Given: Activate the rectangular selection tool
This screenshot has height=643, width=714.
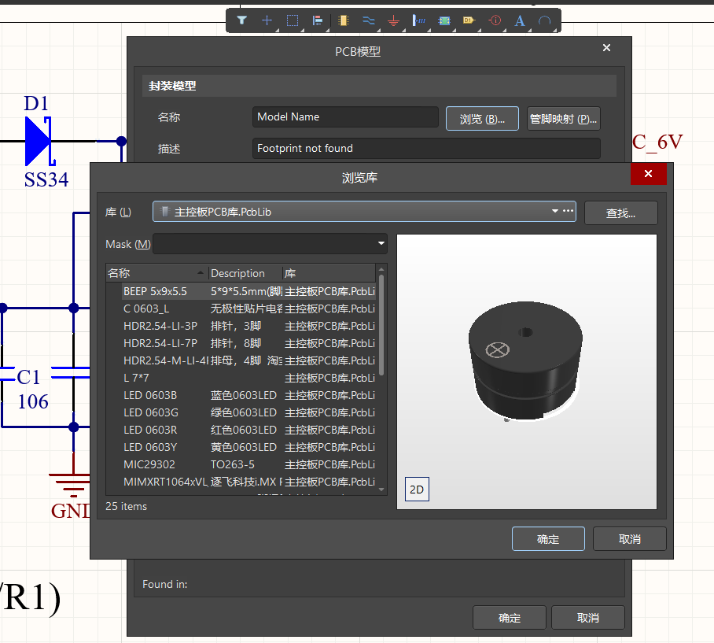Looking at the screenshot, I should tap(292, 20).
